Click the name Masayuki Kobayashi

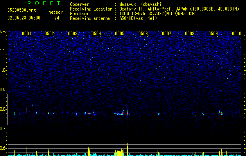[140, 4]
